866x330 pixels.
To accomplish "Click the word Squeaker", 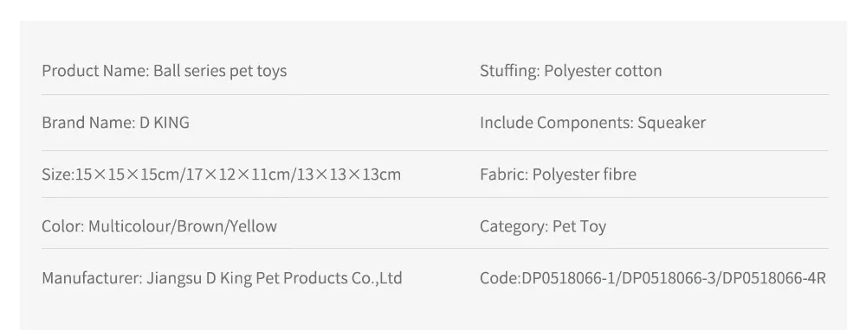I will pos(672,123).
